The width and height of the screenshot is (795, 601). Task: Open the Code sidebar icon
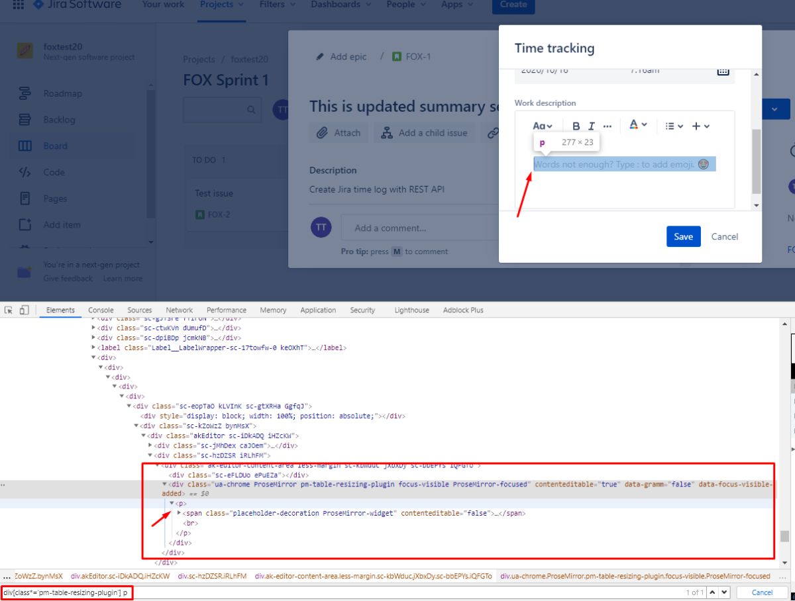pos(25,172)
